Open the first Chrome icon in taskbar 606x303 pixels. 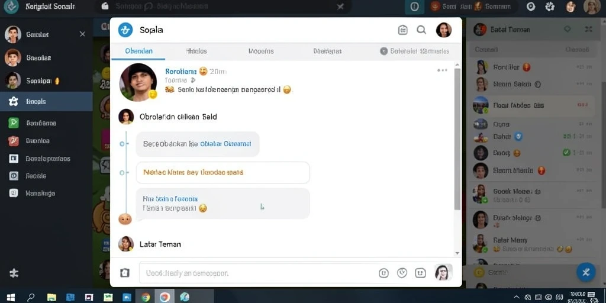tap(146, 297)
